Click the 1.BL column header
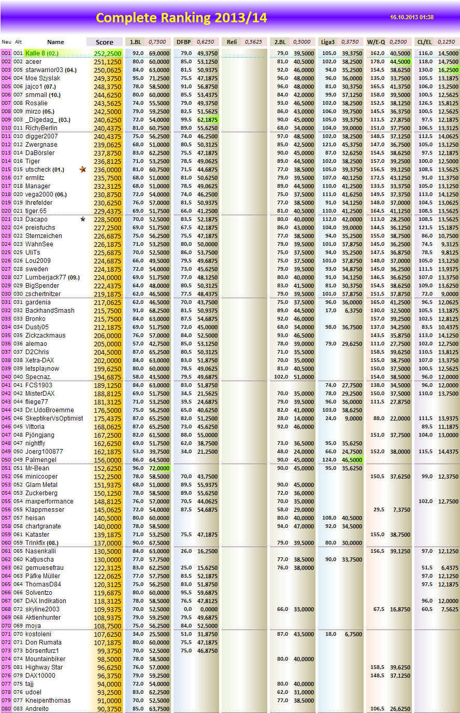Image resolution: width=460 pixels, height=713 pixels. click(x=134, y=42)
